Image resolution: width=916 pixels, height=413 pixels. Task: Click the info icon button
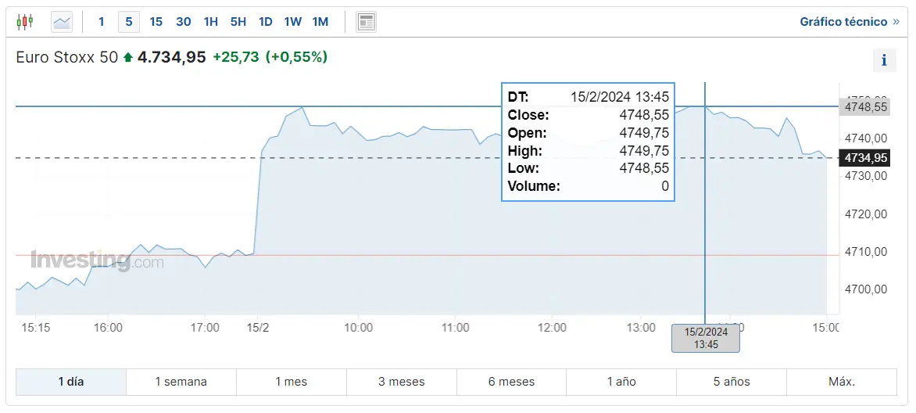point(884,60)
